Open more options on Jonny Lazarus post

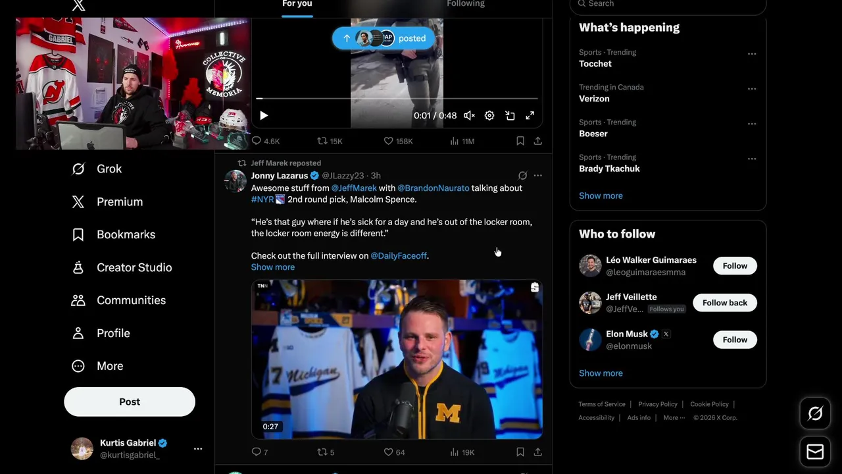[x=538, y=176]
